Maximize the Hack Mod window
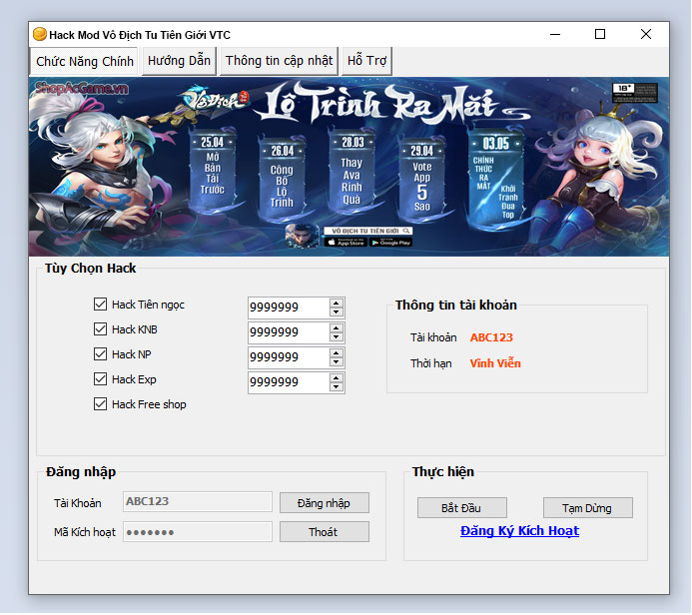 pyautogui.click(x=600, y=34)
